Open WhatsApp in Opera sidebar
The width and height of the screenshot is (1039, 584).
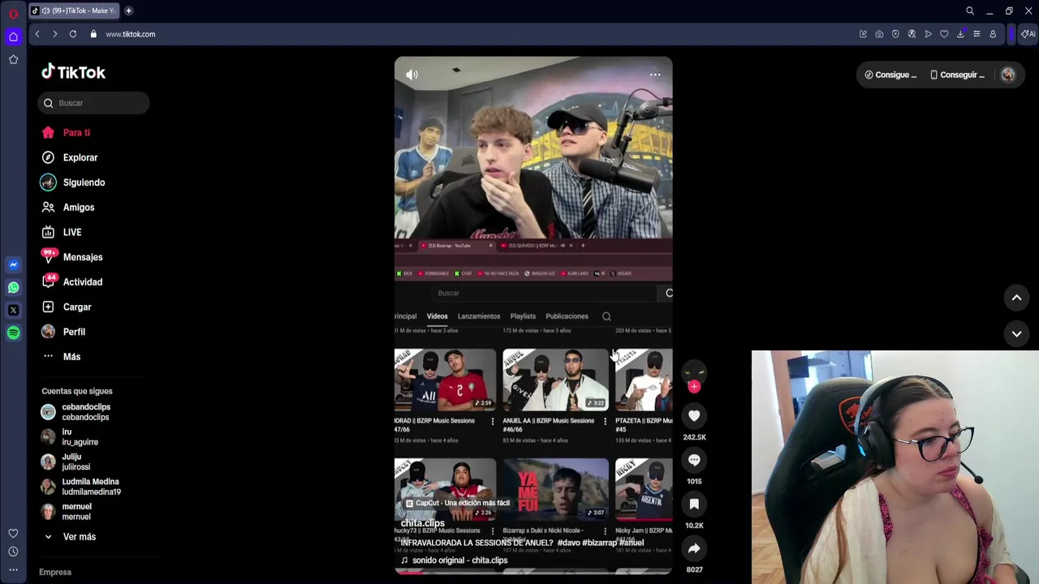coord(13,287)
